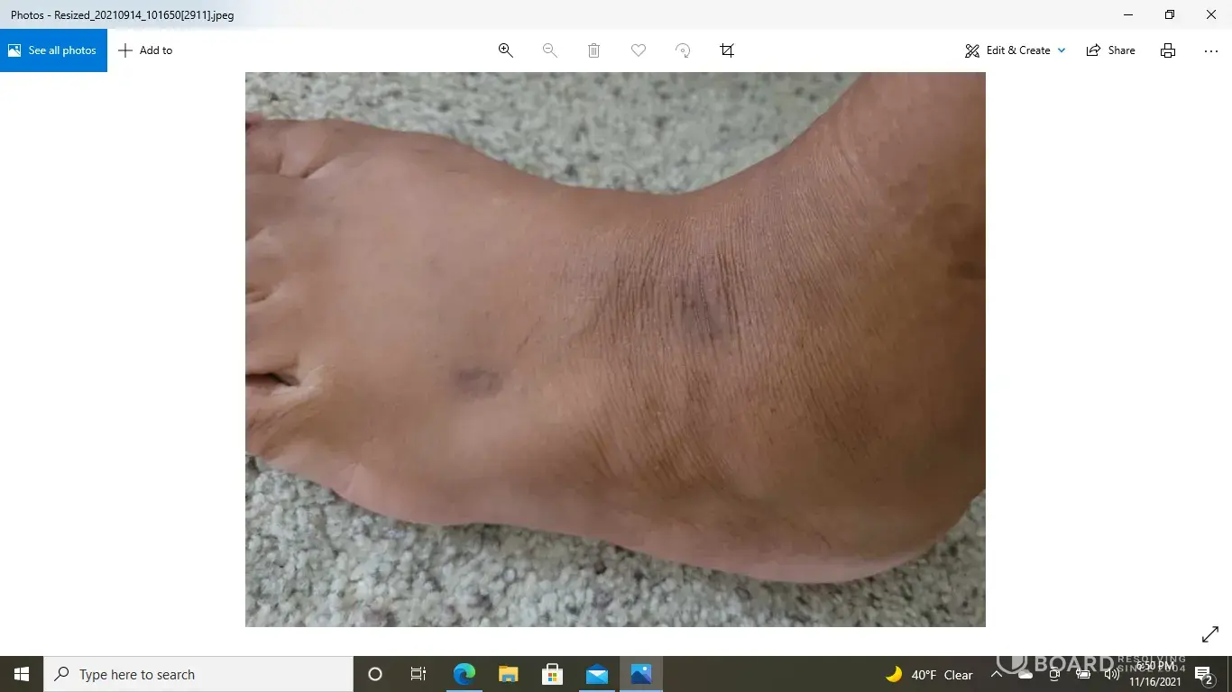
Task: Open the See more ellipsis menu
Action: click(x=1210, y=50)
